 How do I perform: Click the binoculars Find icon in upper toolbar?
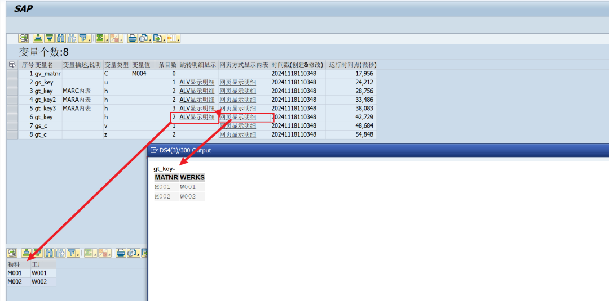coord(60,38)
